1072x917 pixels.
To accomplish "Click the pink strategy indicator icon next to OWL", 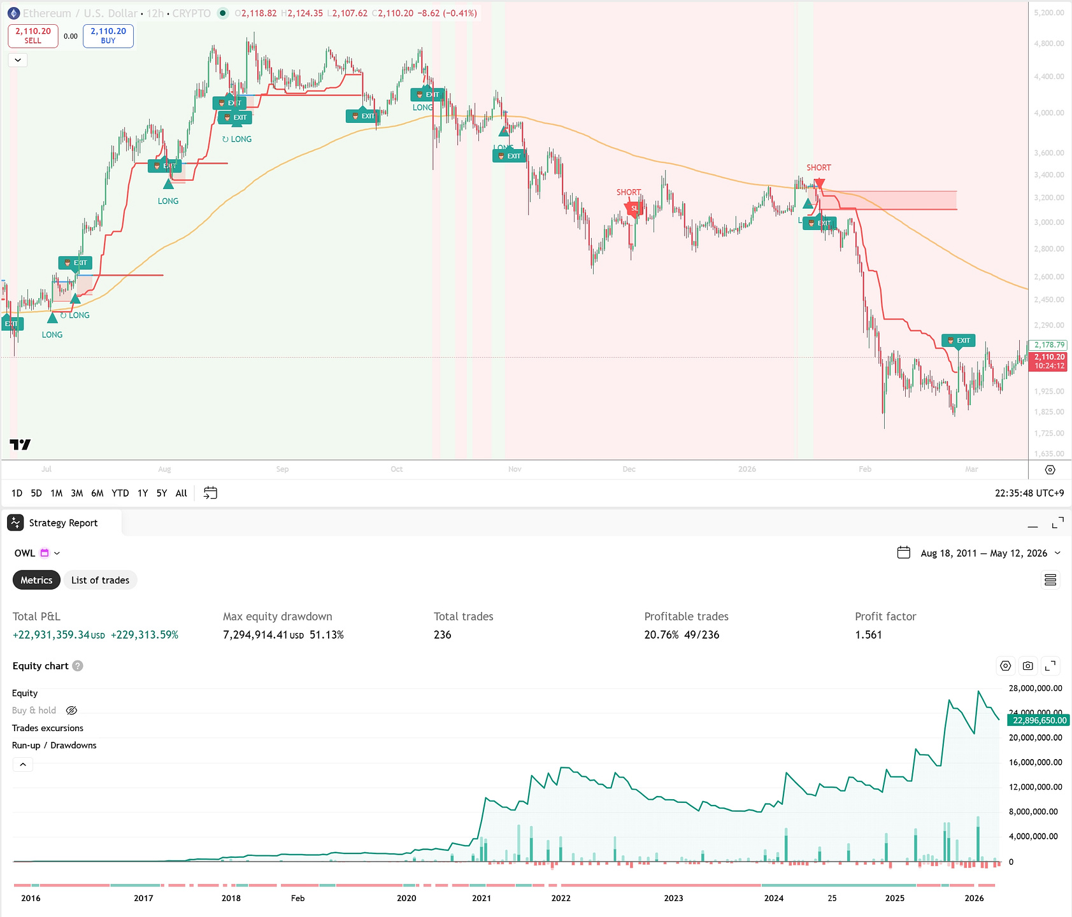I will (x=45, y=553).
